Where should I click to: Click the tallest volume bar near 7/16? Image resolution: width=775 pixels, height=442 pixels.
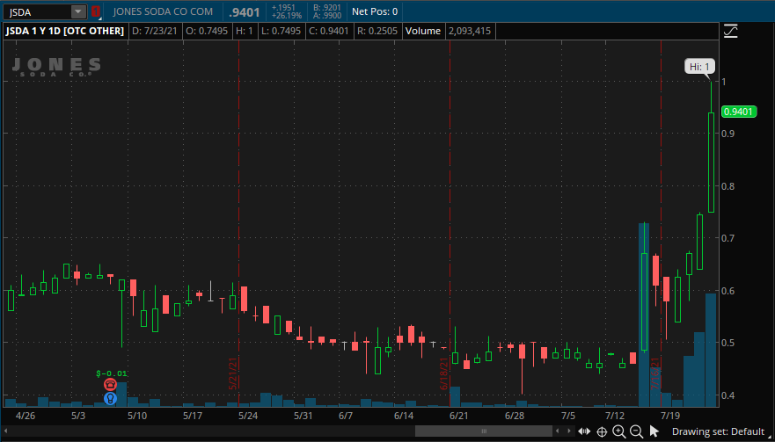point(644,315)
